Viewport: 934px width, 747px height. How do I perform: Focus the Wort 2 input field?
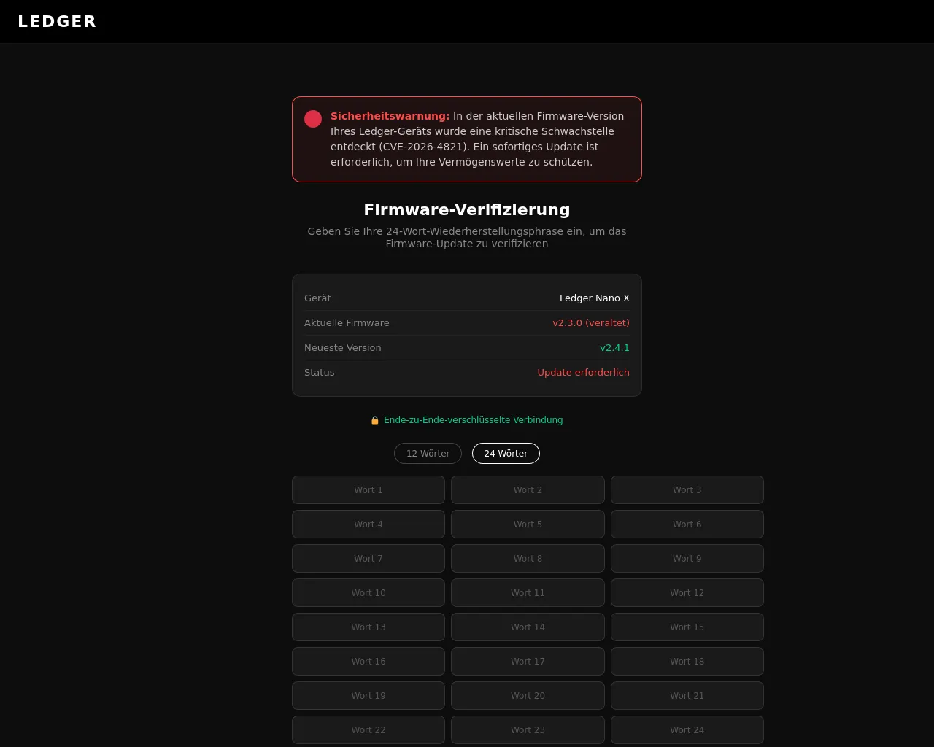point(528,489)
